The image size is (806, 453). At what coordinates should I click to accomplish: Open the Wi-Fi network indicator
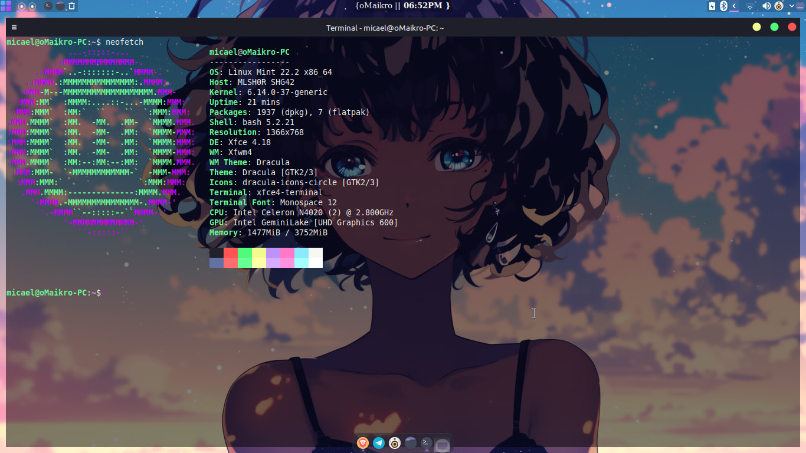750,6
